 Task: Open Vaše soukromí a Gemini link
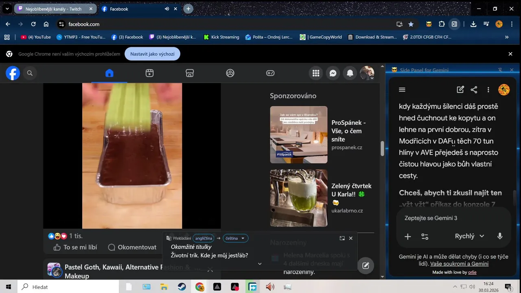point(459,264)
